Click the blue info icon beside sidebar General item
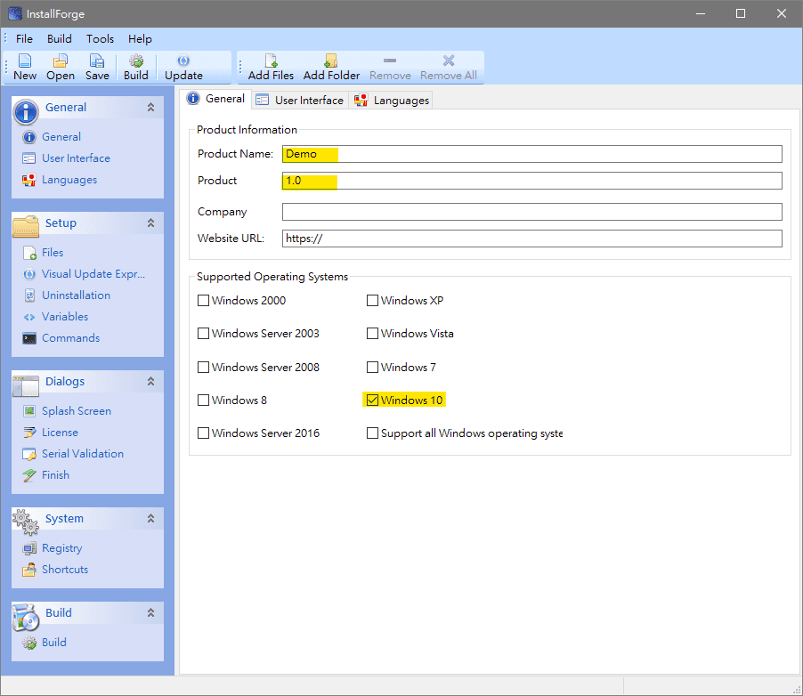The image size is (803, 696). click(29, 137)
